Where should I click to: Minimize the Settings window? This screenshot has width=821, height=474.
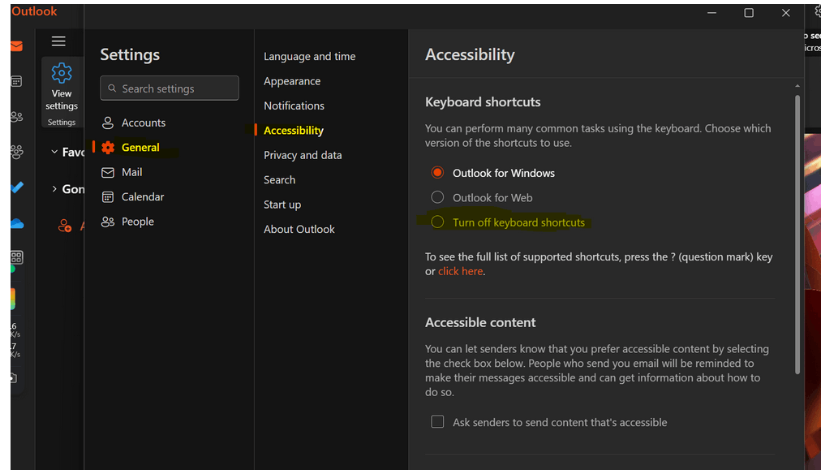point(711,13)
